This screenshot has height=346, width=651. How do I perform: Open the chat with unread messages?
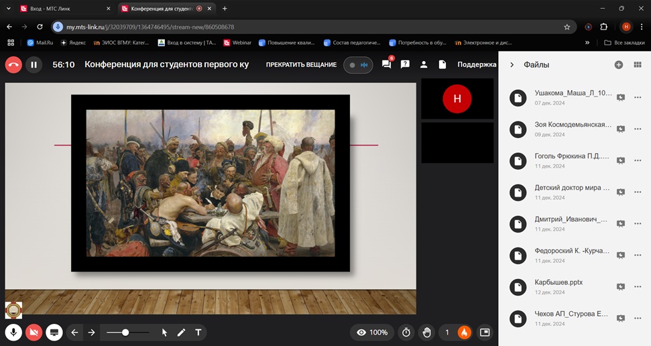387,64
